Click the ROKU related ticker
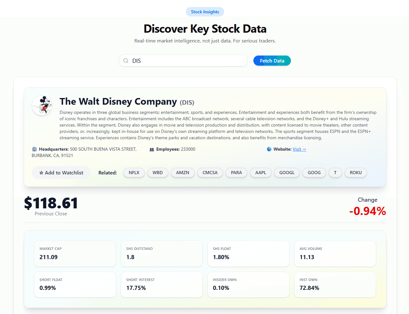This screenshot has width=409, height=314. point(356,173)
